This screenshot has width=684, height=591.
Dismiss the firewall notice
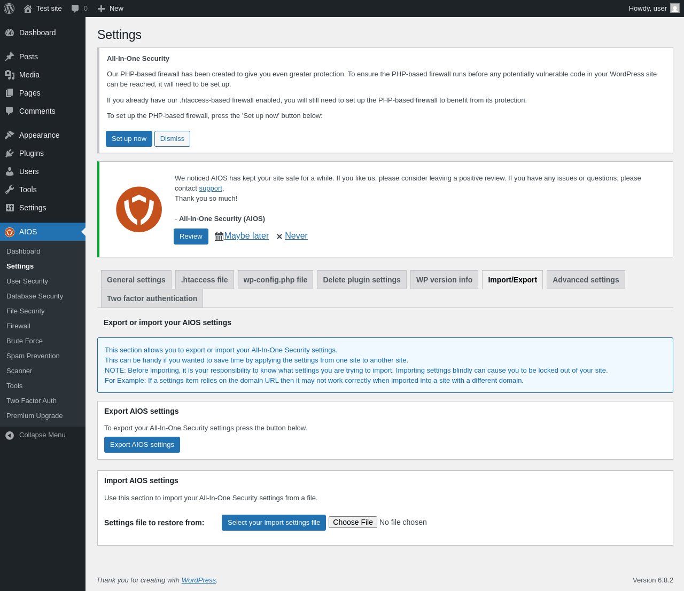point(172,139)
